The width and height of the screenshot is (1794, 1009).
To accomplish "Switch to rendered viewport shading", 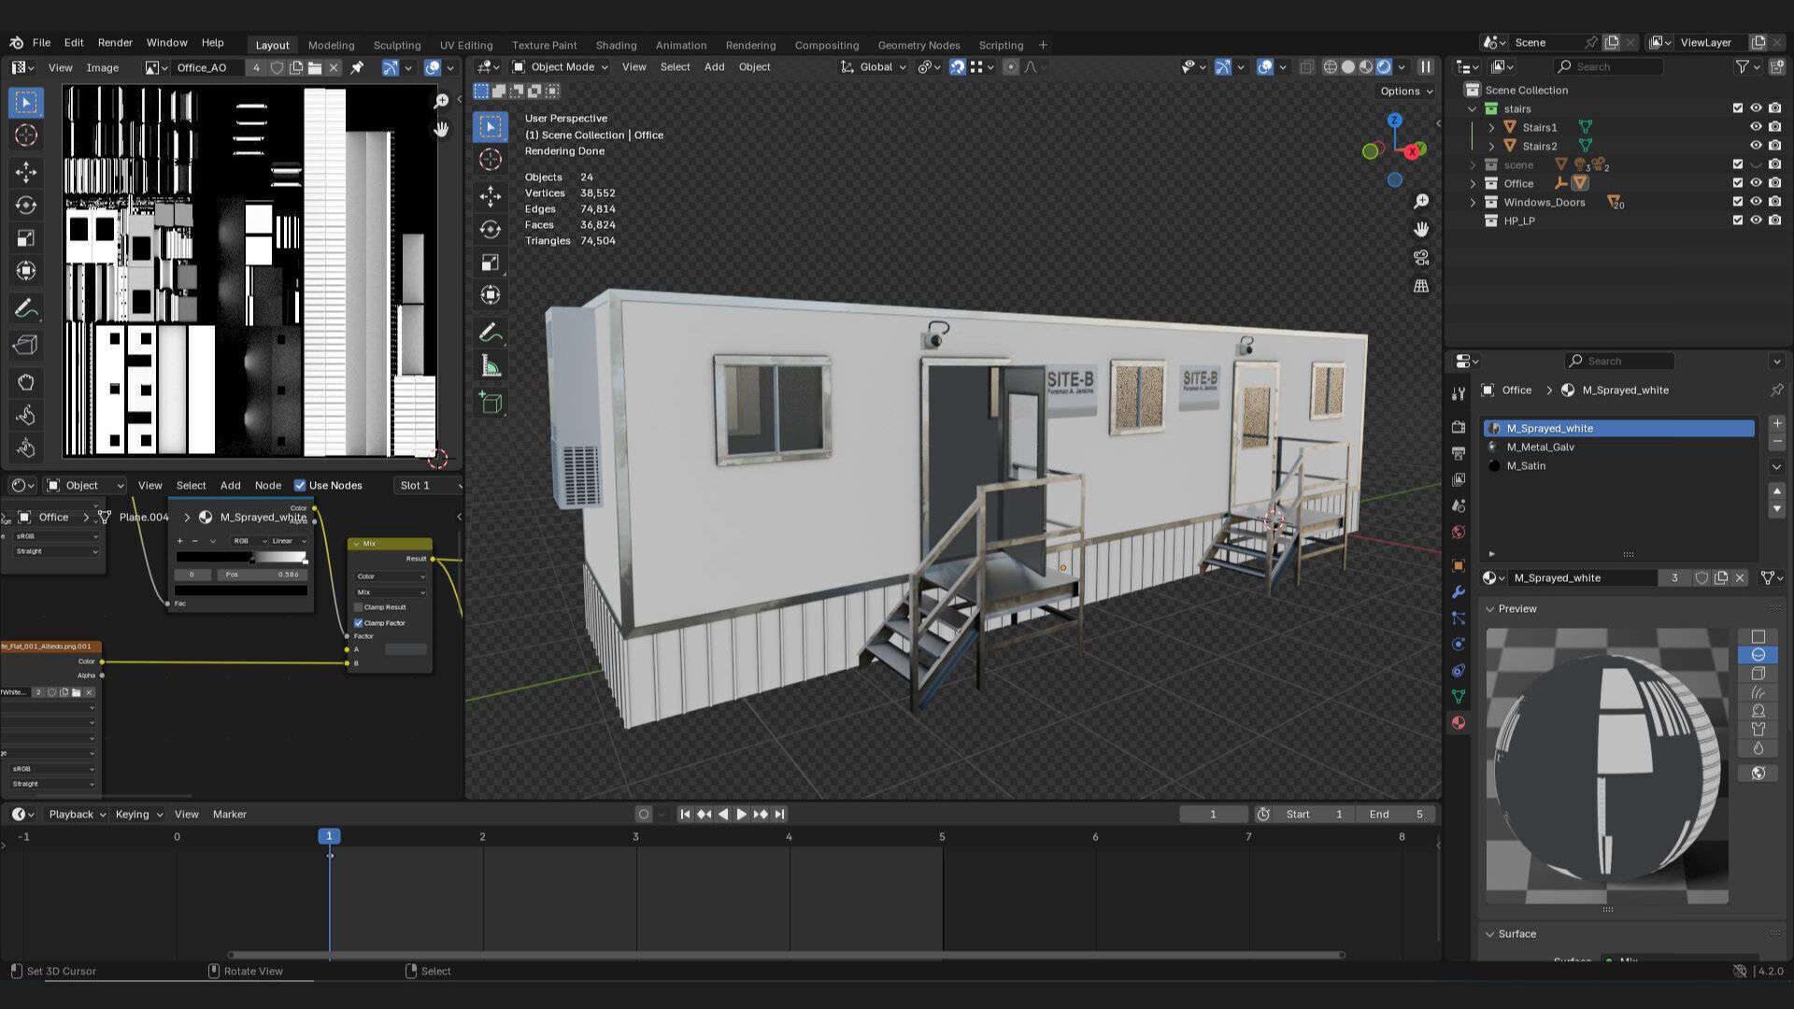I will (1384, 67).
